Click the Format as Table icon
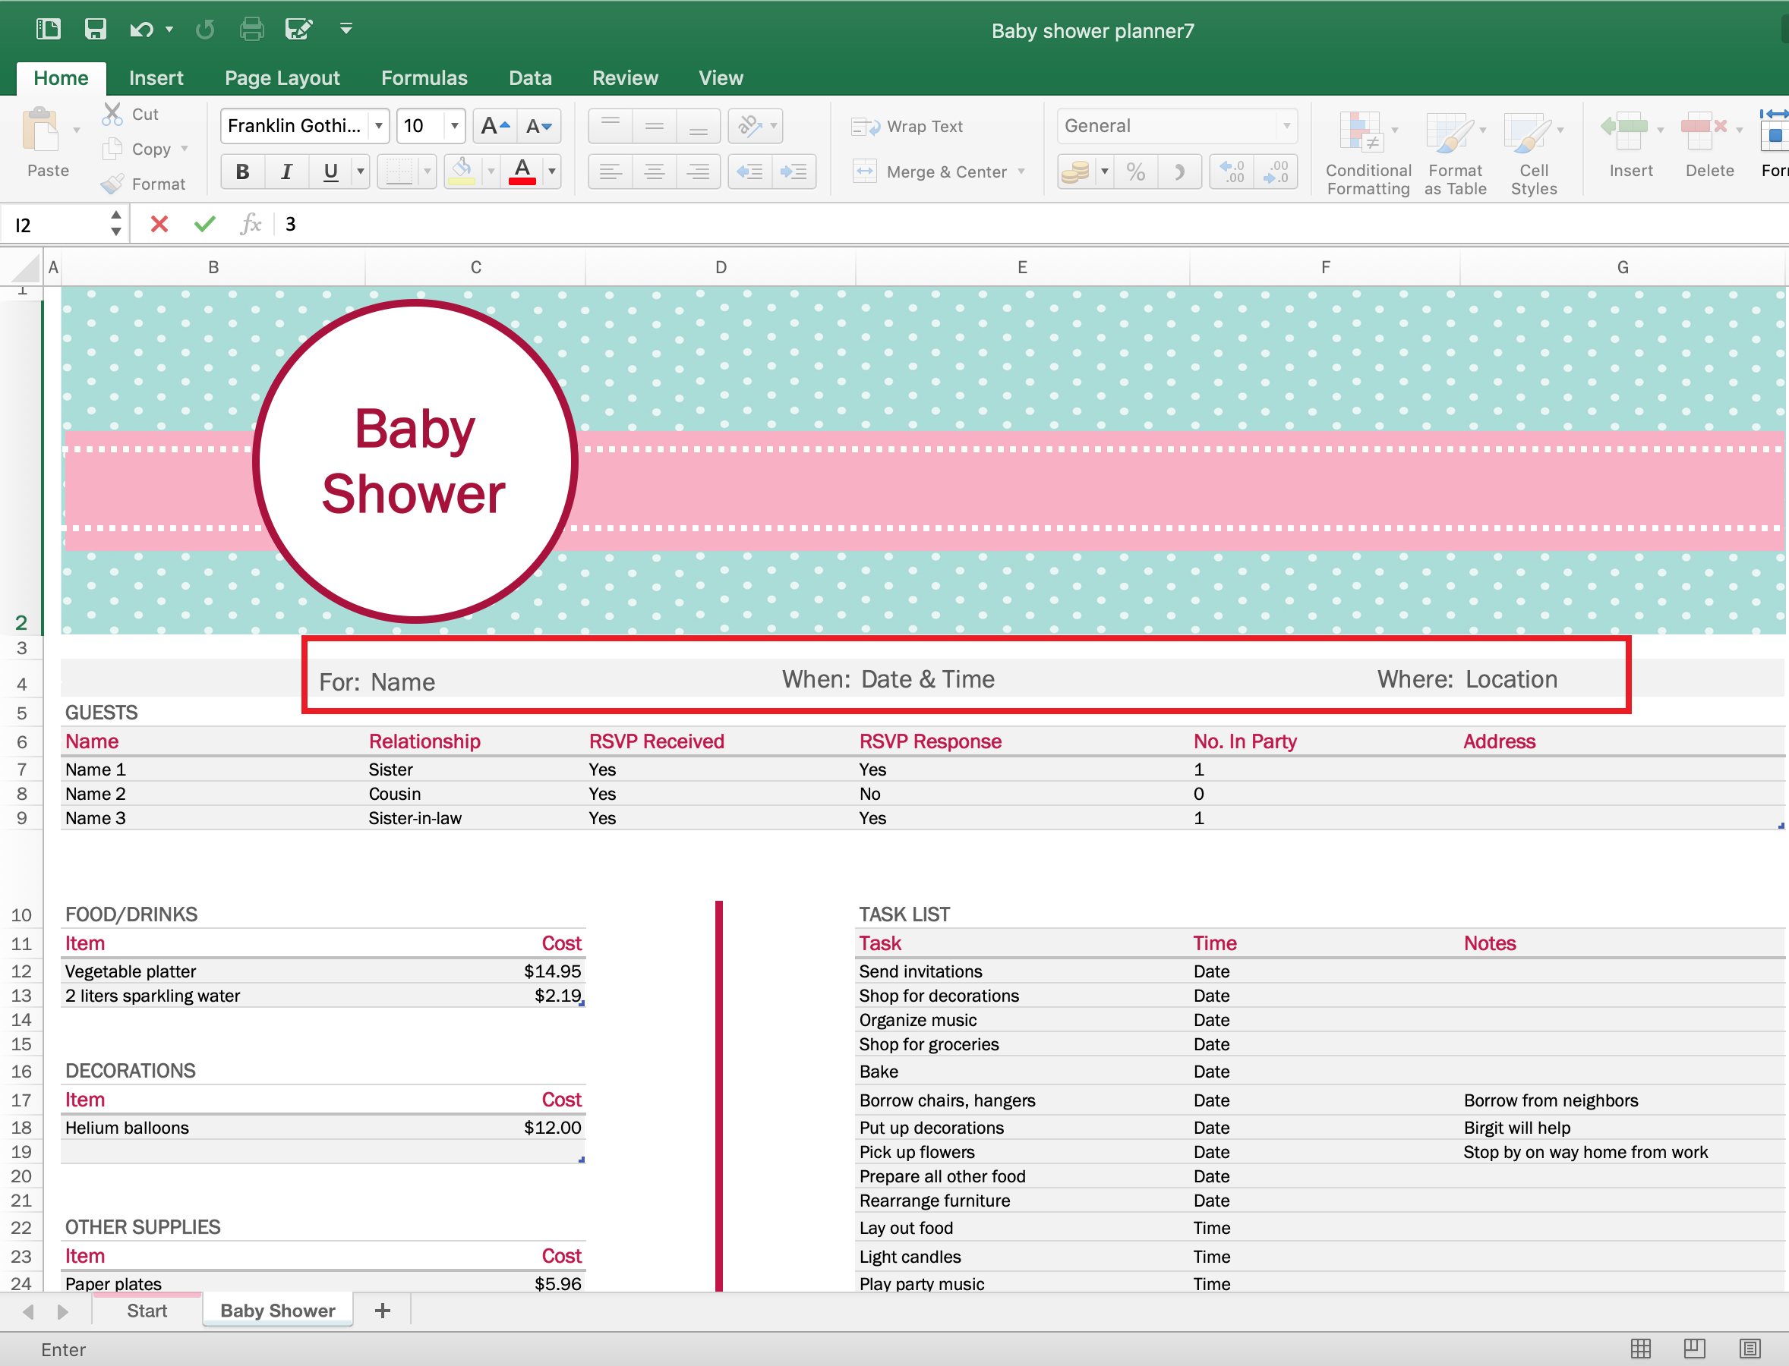Viewport: 1789px width, 1366px height. tap(1455, 150)
